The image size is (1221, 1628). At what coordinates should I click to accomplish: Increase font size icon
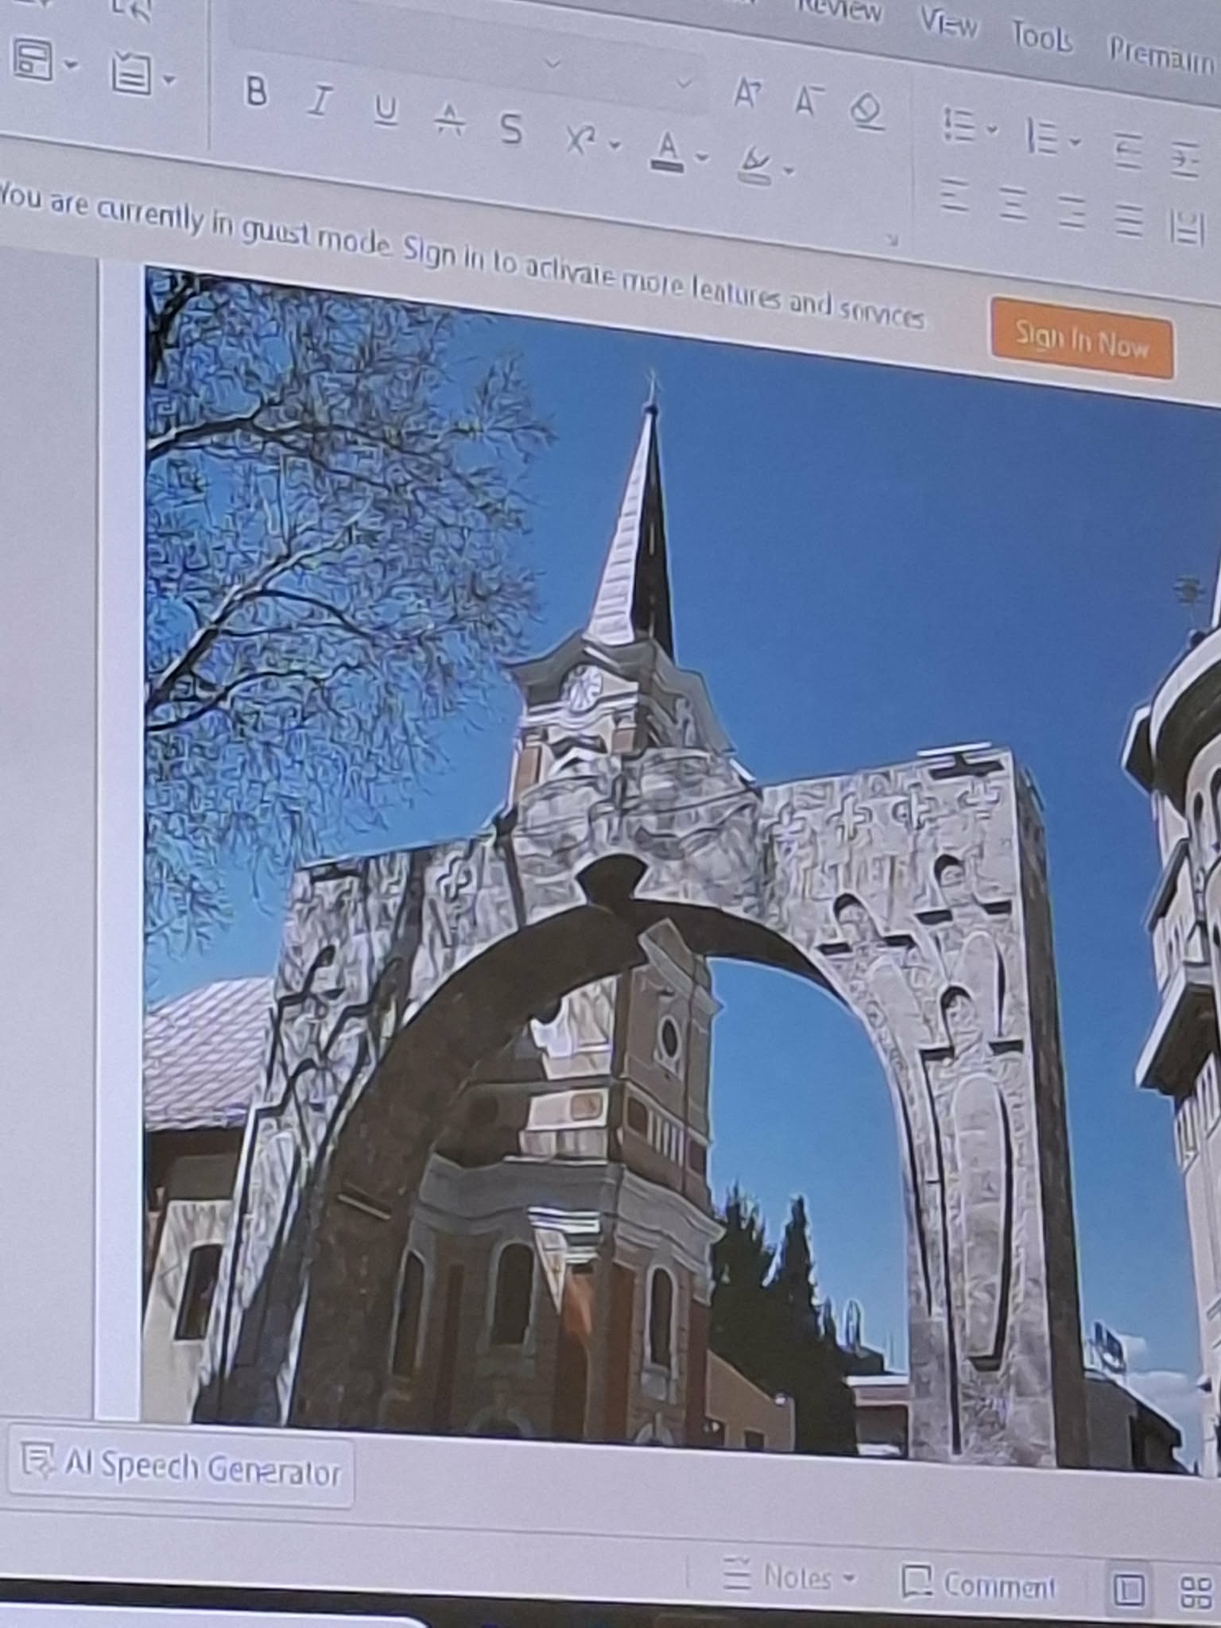tap(747, 93)
